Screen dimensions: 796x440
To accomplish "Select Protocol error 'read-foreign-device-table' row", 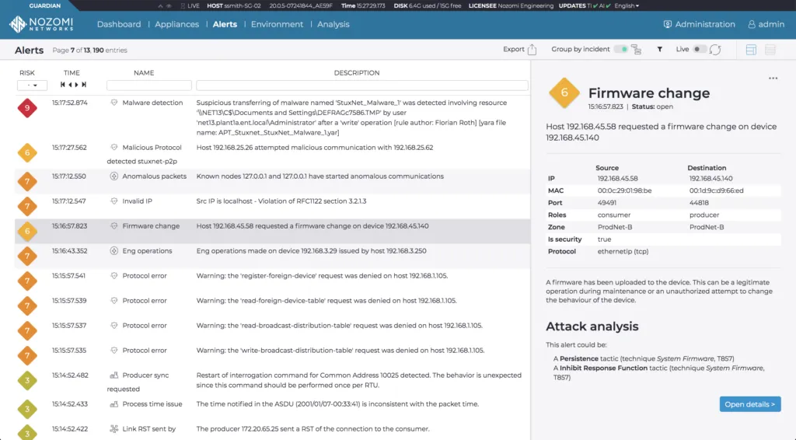I will click(x=273, y=306).
